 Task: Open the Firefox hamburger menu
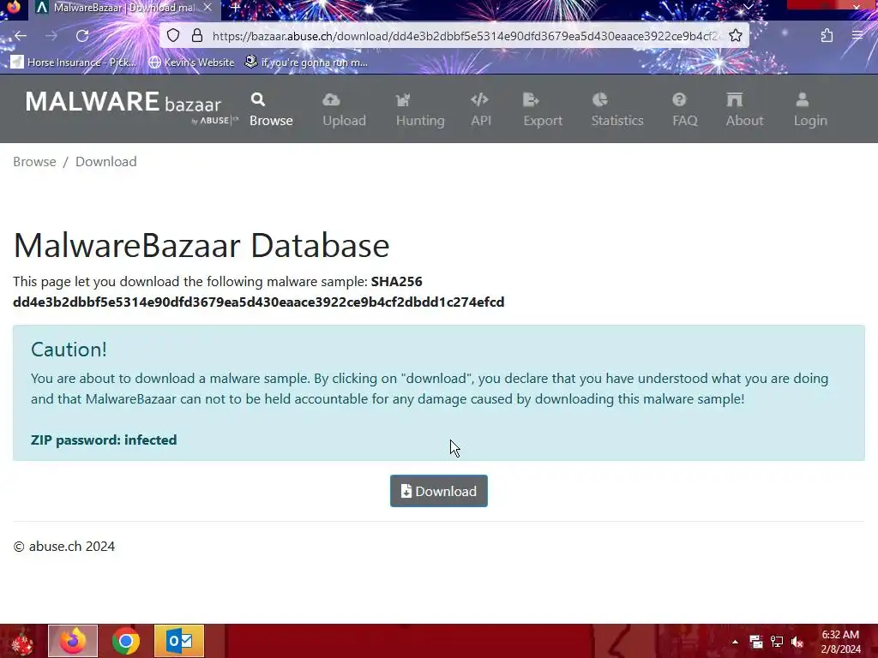click(x=857, y=36)
